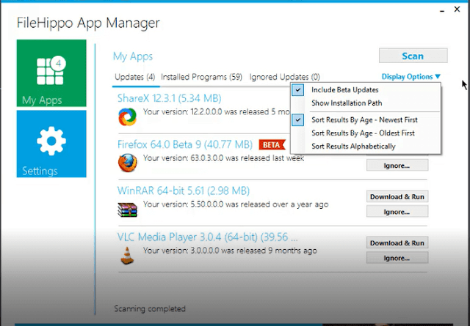Click the Scanning completed status text
Viewport: 470px width, 326px height.
point(150,308)
